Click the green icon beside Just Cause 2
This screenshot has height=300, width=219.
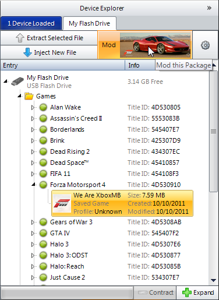click(43, 277)
